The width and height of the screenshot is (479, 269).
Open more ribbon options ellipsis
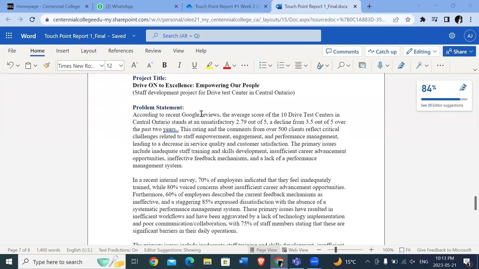tap(440, 65)
